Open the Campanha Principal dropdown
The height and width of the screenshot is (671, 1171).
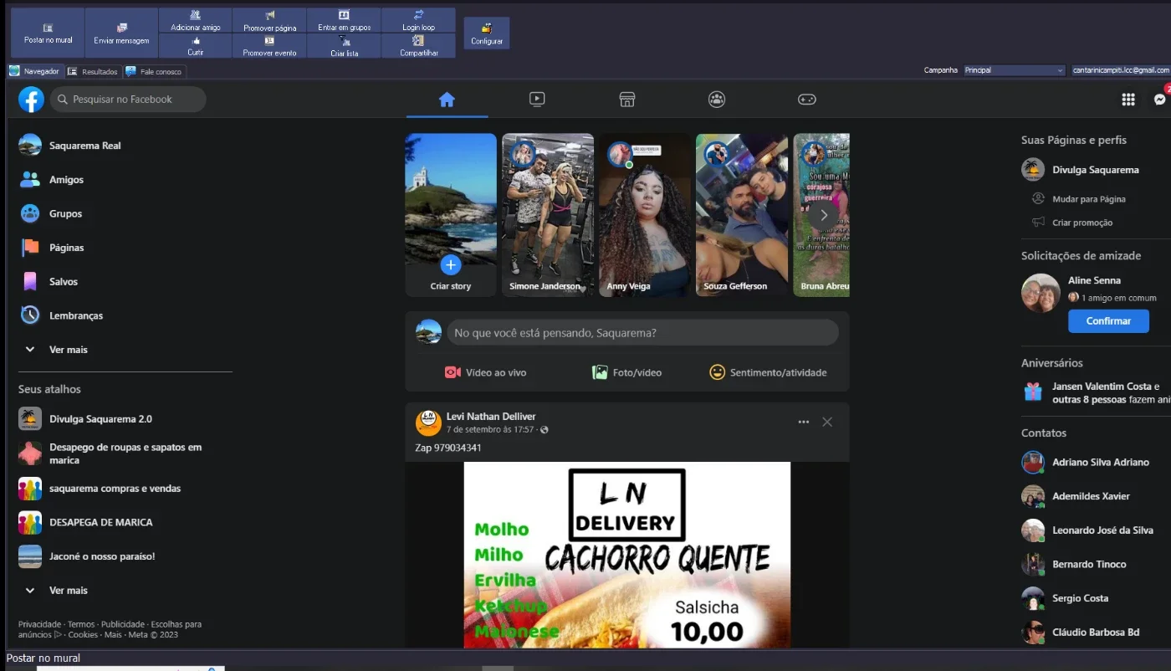(1014, 70)
